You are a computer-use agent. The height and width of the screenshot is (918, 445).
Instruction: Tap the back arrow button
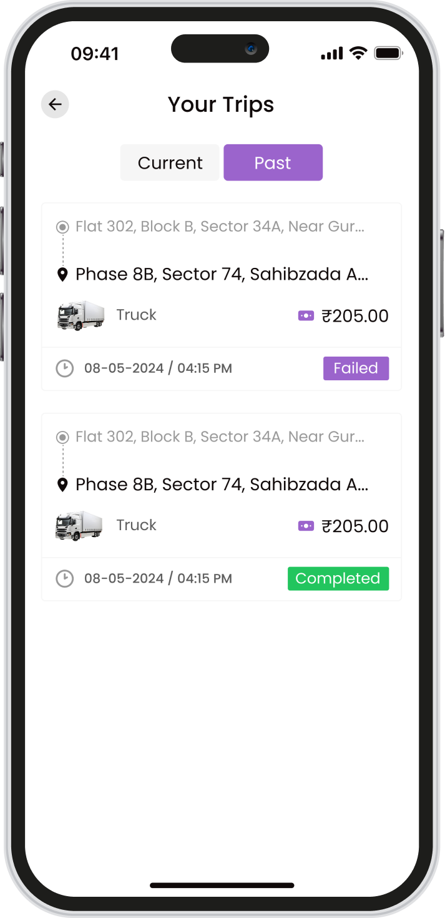coord(55,104)
